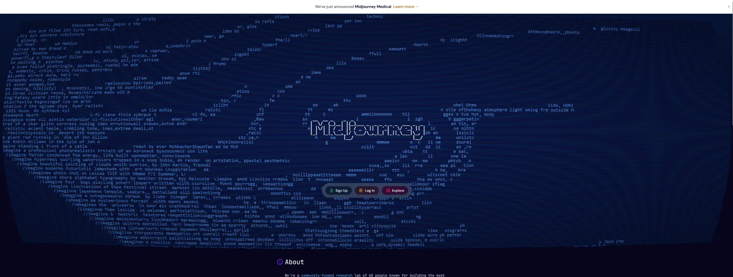Click the Sign Up button
Screen dimensions: 733x277
click(x=339, y=190)
